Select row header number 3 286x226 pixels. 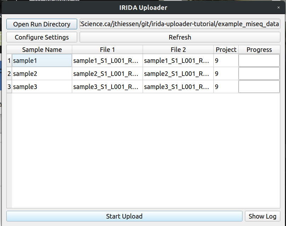pyautogui.click(x=9, y=87)
